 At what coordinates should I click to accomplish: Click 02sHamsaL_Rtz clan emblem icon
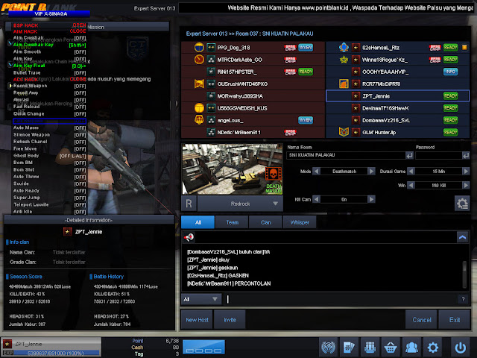coord(344,47)
